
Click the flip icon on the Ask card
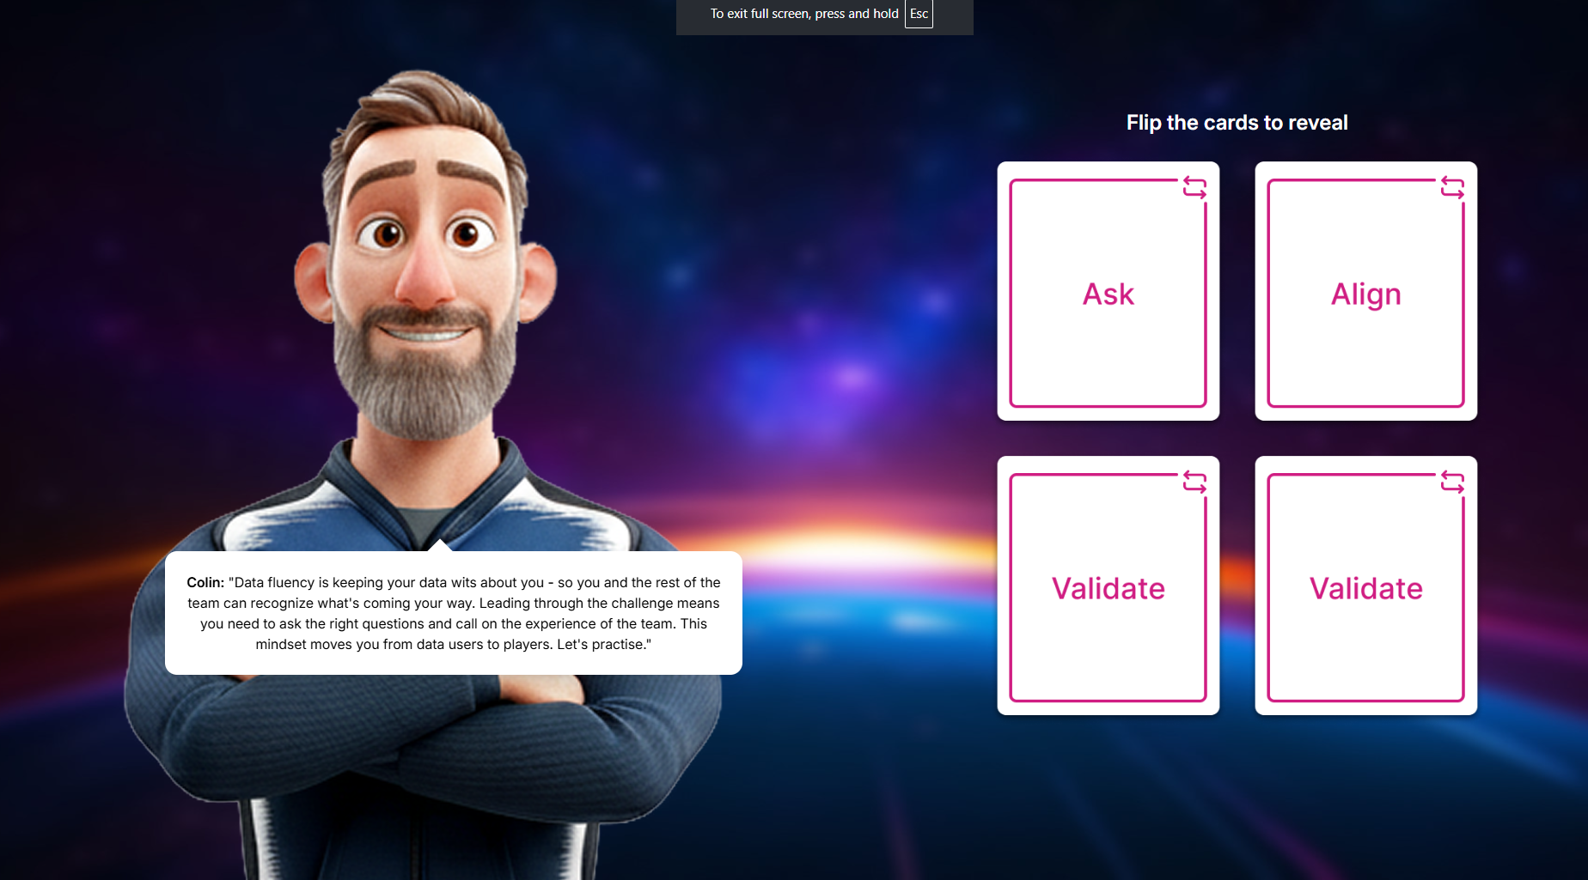coord(1194,187)
